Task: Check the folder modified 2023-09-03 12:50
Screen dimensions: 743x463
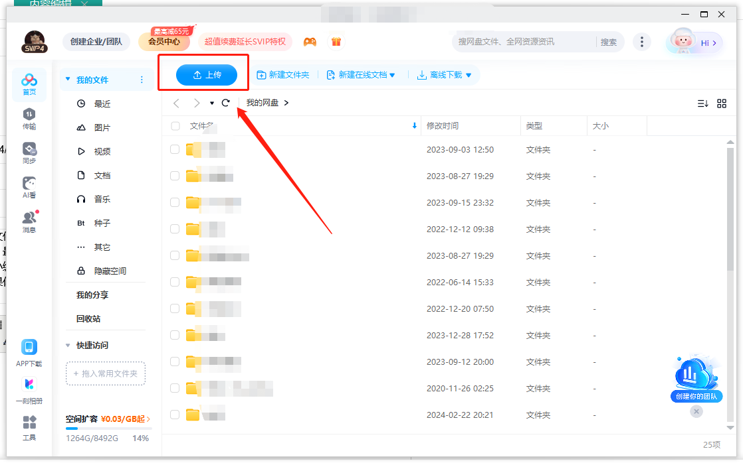Action: [175, 149]
